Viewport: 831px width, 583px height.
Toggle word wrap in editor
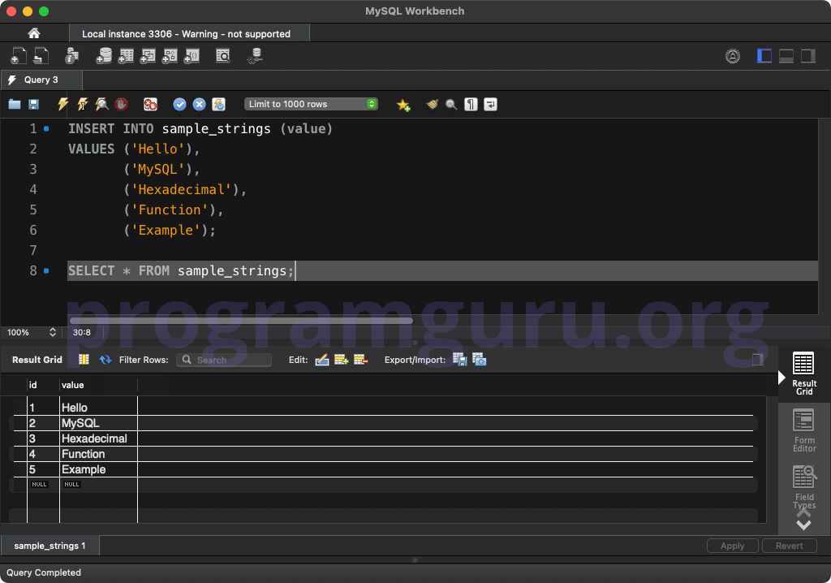pos(491,104)
